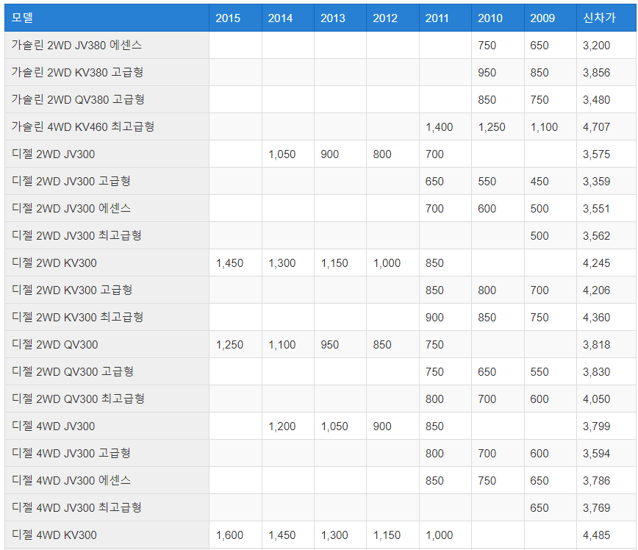
Task: Select row 디젤 2WD KV300 고급형
Action: (x=320, y=290)
